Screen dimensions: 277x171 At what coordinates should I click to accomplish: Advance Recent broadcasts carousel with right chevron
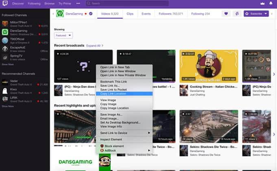[x=274, y=74]
